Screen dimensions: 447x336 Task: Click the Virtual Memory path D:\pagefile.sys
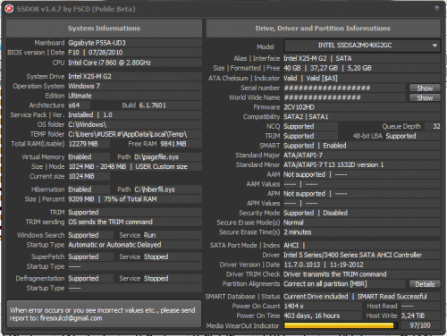pyautogui.click(x=156, y=157)
